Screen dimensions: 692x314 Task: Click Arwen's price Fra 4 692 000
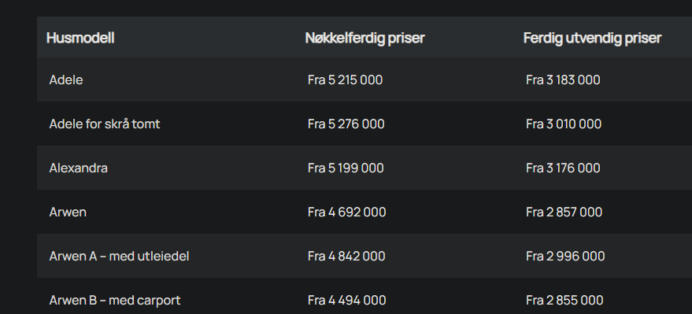(x=347, y=212)
